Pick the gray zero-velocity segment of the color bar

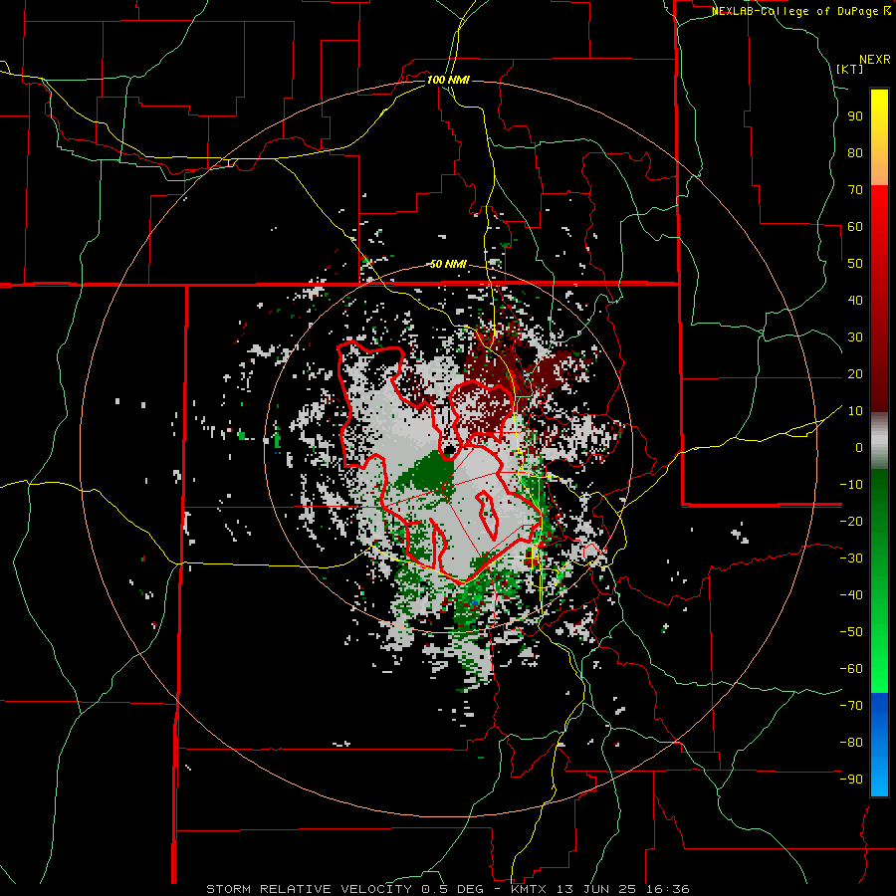click(879, 441)
